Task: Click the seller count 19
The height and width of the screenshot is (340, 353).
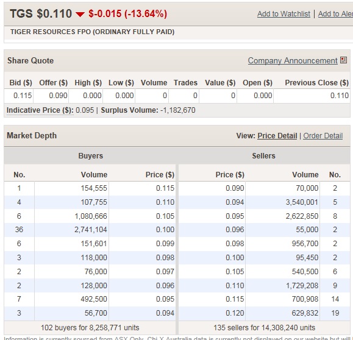Action: (x=335, y=313)
